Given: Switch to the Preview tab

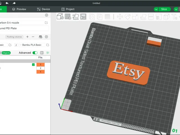Looking at the screenshot, I should pyautogui.click(x=19, y=9).
